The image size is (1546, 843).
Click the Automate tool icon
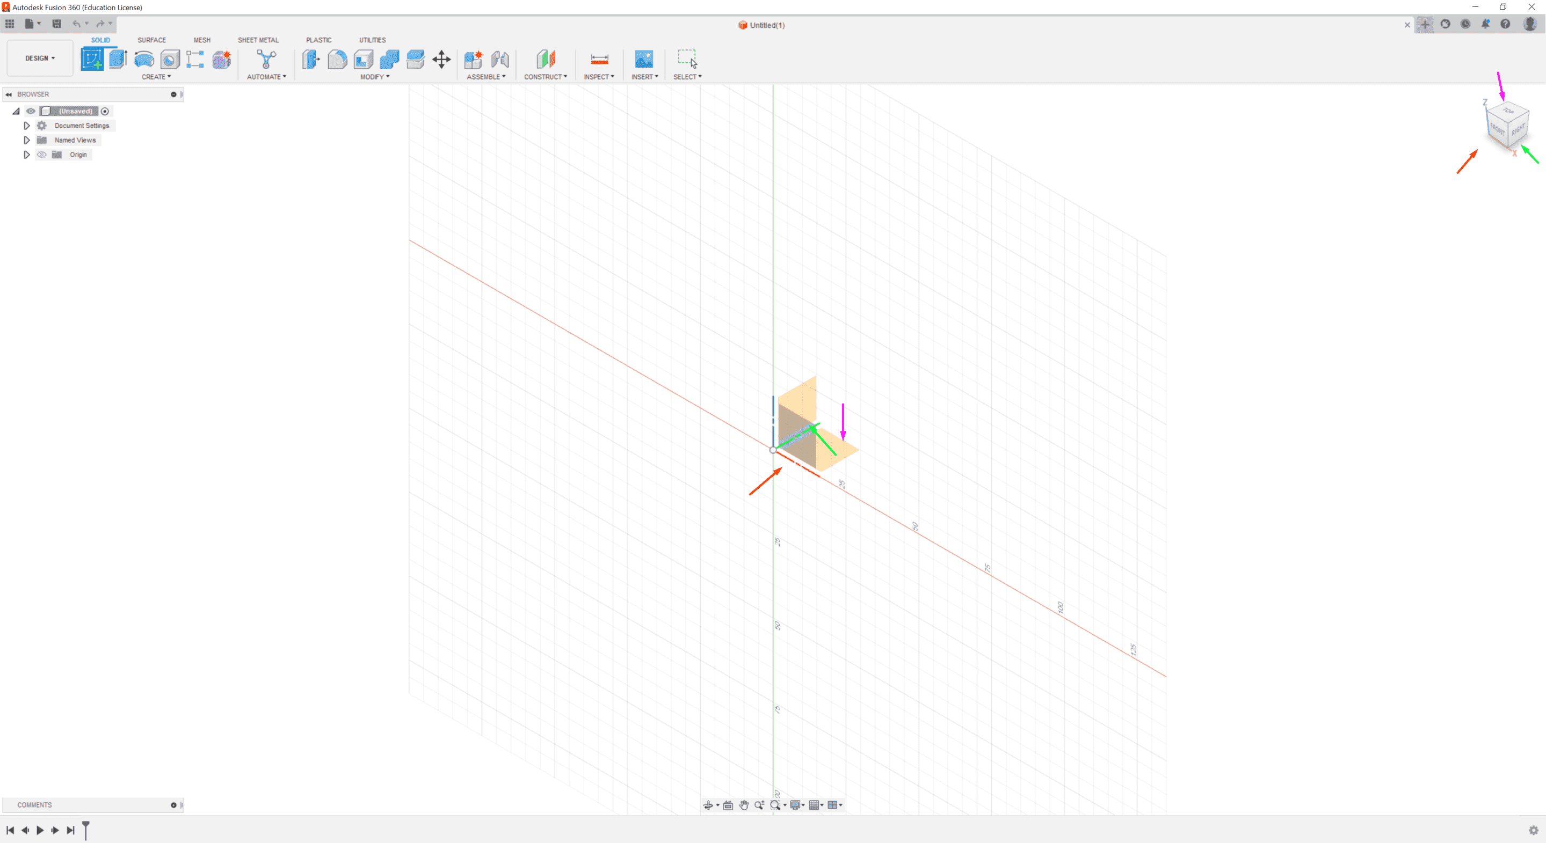coord(266,60)
